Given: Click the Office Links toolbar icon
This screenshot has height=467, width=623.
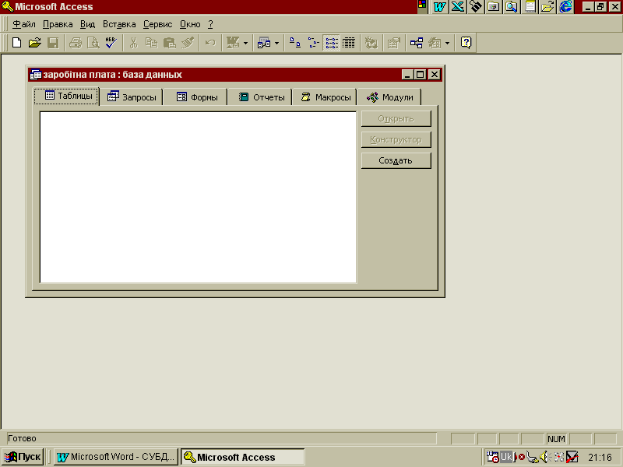Looking at the screenshot, I should click(232, 43).
